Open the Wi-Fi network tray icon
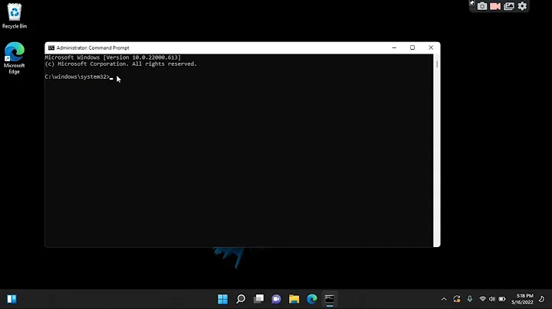 [x=483, y=299]
